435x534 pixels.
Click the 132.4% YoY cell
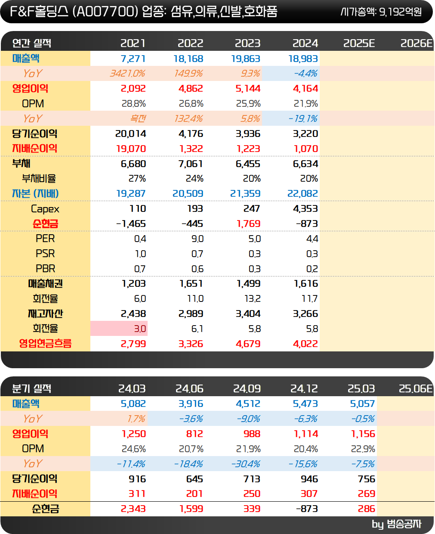tap(188, 118)
